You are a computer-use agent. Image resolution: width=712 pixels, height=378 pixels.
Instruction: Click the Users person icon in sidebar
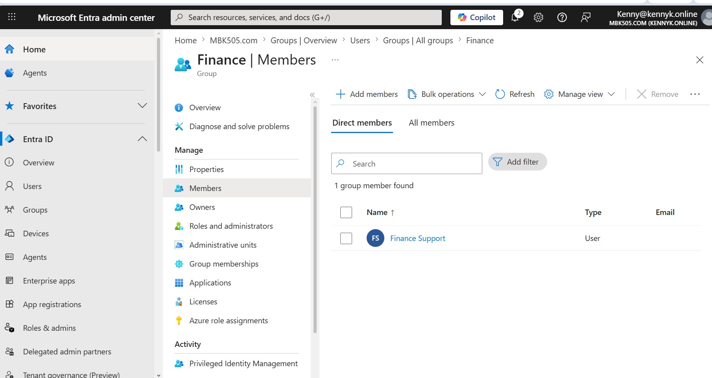click(9, 186)
